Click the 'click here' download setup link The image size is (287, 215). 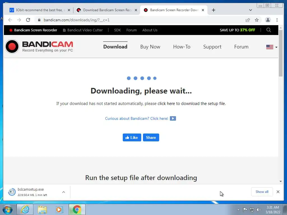[x=166, y=104]
